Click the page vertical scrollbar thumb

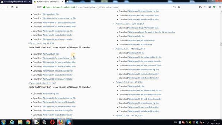[221, 44]
